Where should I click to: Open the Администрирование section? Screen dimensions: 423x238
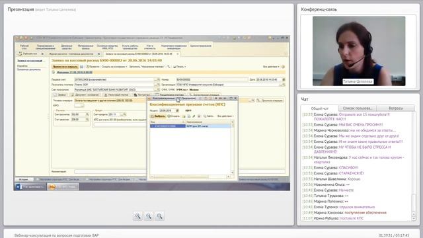coord(201,46)
